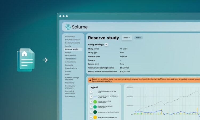Click the yellow Reserve study instances cost dot
This screenshot has height=120, width=200.
95,117
